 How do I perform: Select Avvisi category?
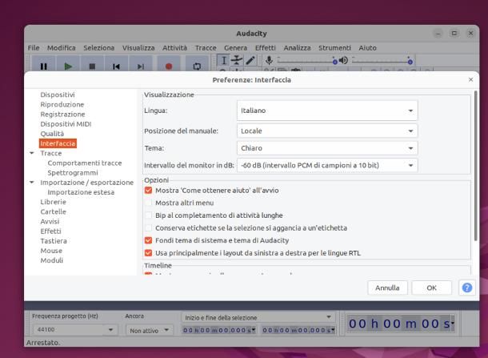50,221
